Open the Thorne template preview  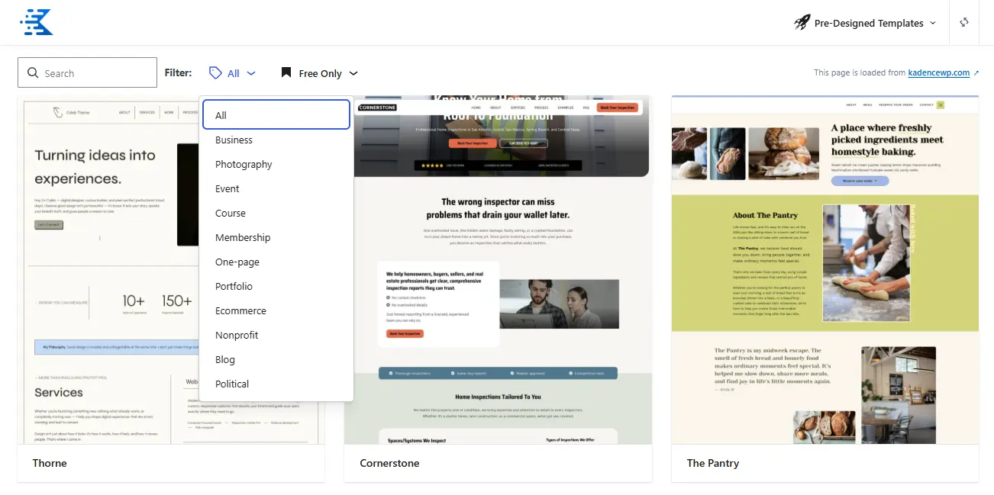[x=171, y=270]
